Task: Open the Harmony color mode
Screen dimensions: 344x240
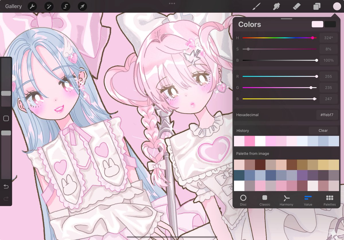Action: tap(286, 200)
